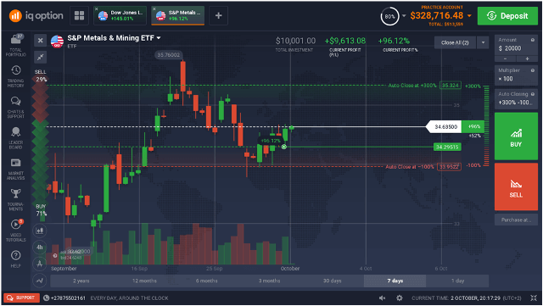Select the 3 months range
Screen dimensions: 543x306
click(270, 281)
